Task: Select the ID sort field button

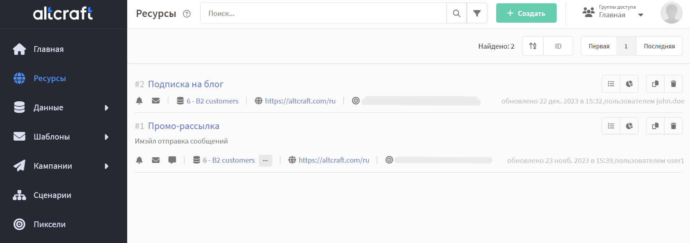Action: (x=558, y=46)
